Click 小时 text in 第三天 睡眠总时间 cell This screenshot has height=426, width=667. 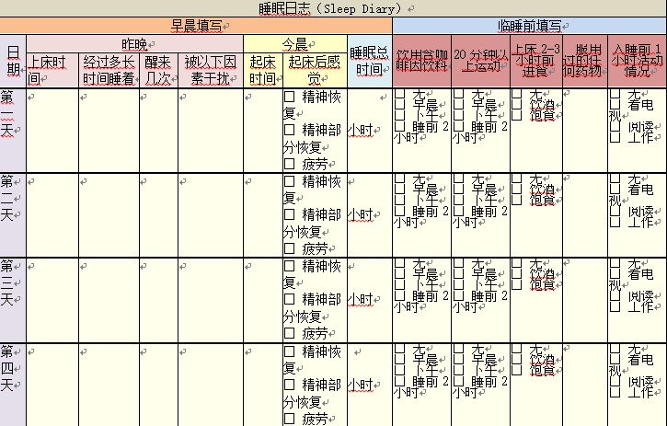[x=361, y=300]
